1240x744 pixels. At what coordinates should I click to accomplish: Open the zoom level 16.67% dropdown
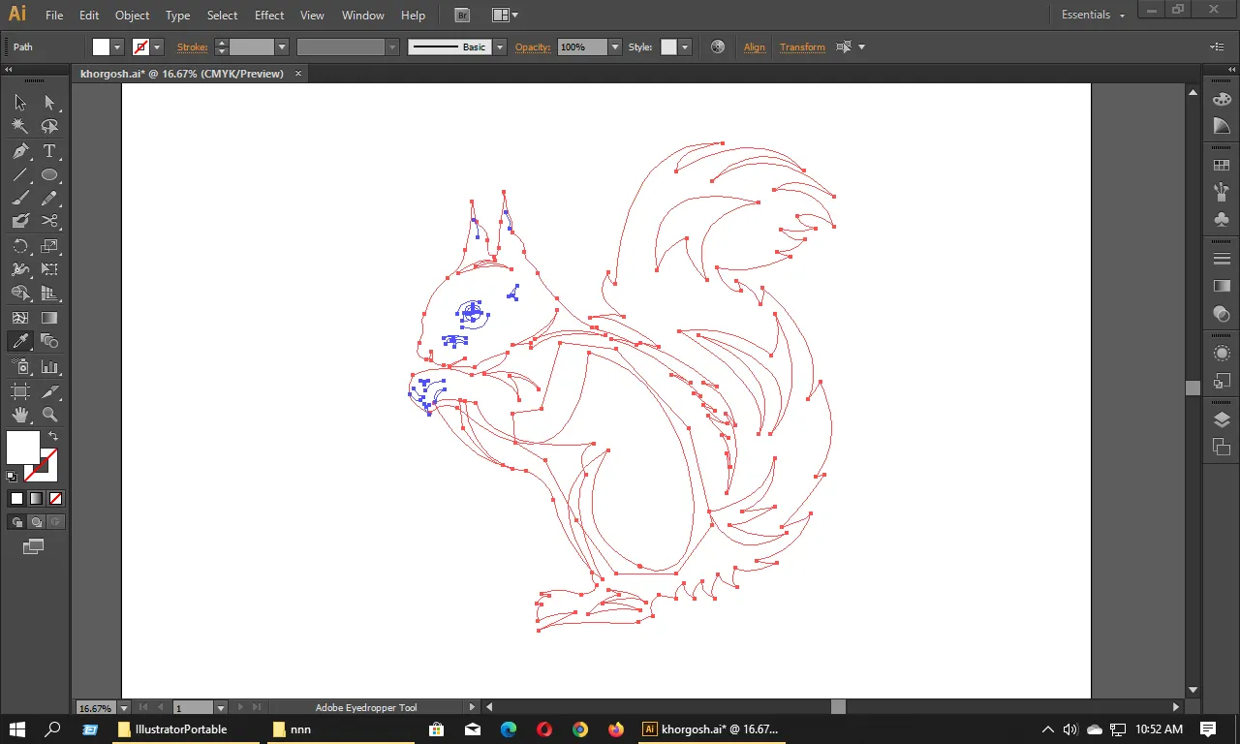click(x=124, y=708)
